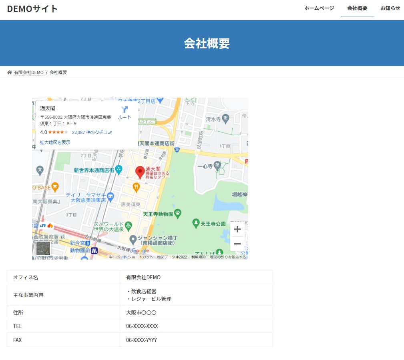The image size is (404, 360).
Task: Click the orange restaurant marker below 通天閣
Action: pos(136,187)
